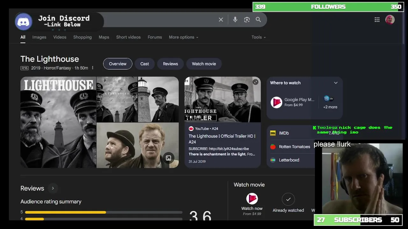Click the Letterboxd logo icon
408x229 pixels.
(273, 160)
